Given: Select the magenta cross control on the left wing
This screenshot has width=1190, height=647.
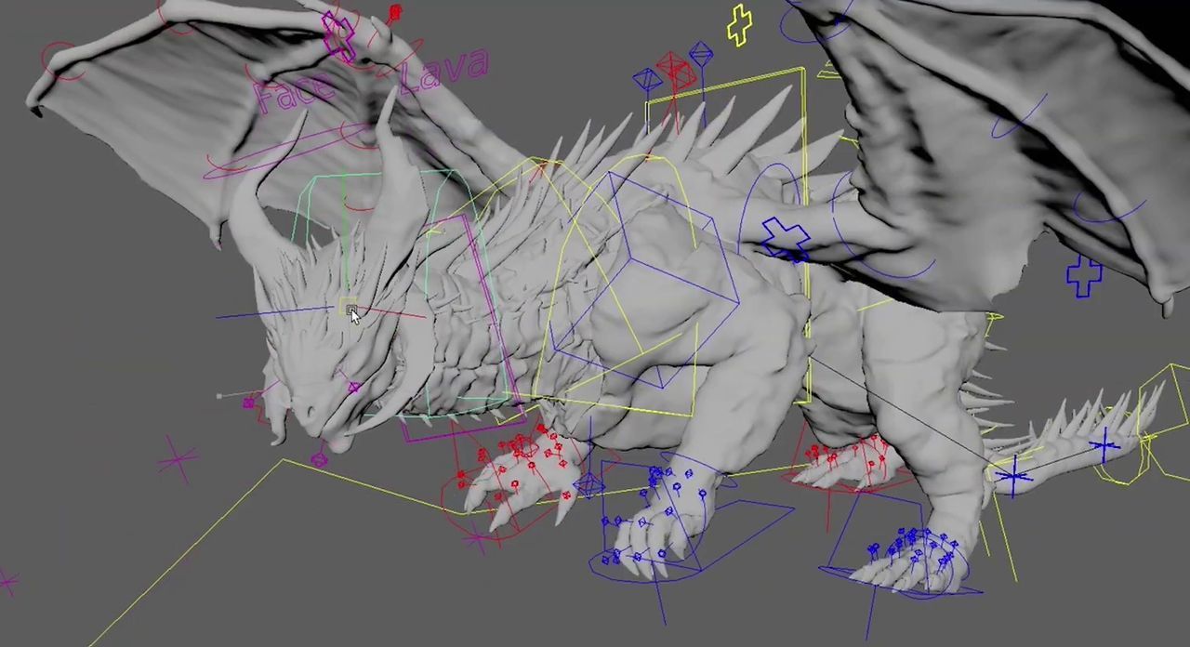Looking at the screenshot, I should pos(338,36).
